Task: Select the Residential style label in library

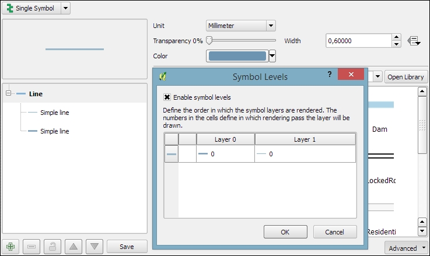Action: (x=381, y=232)
